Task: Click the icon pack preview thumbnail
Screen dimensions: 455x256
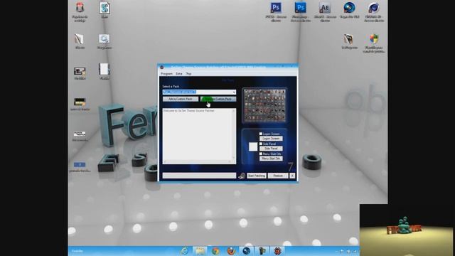Action: [264, 105]
